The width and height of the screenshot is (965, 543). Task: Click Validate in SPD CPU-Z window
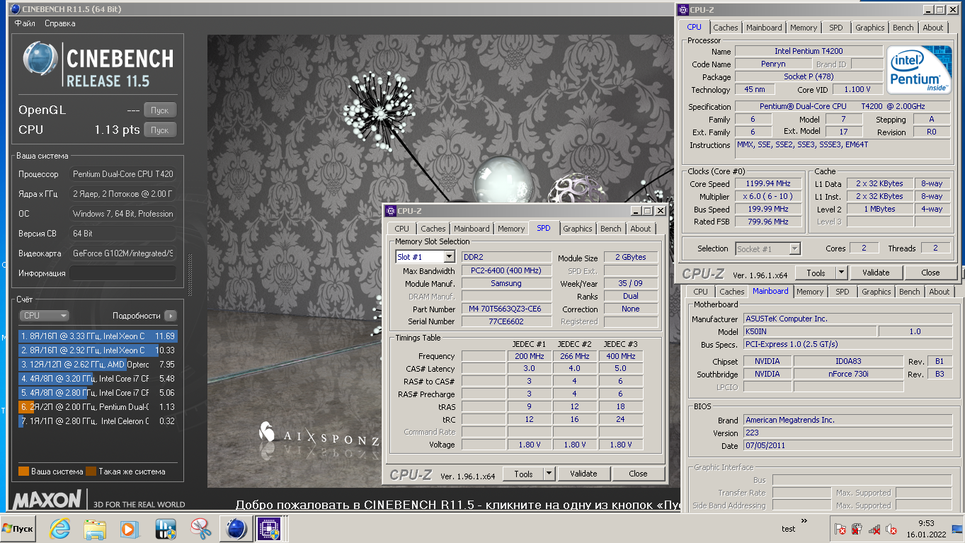point(584,474)
